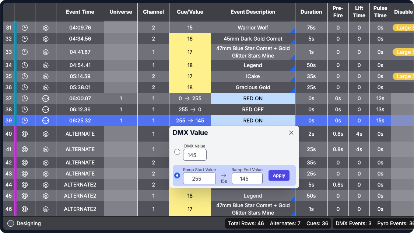Click the flame pyro icon in row 33
The width and height of the screenshot is (414, 233).
point(46,52)
